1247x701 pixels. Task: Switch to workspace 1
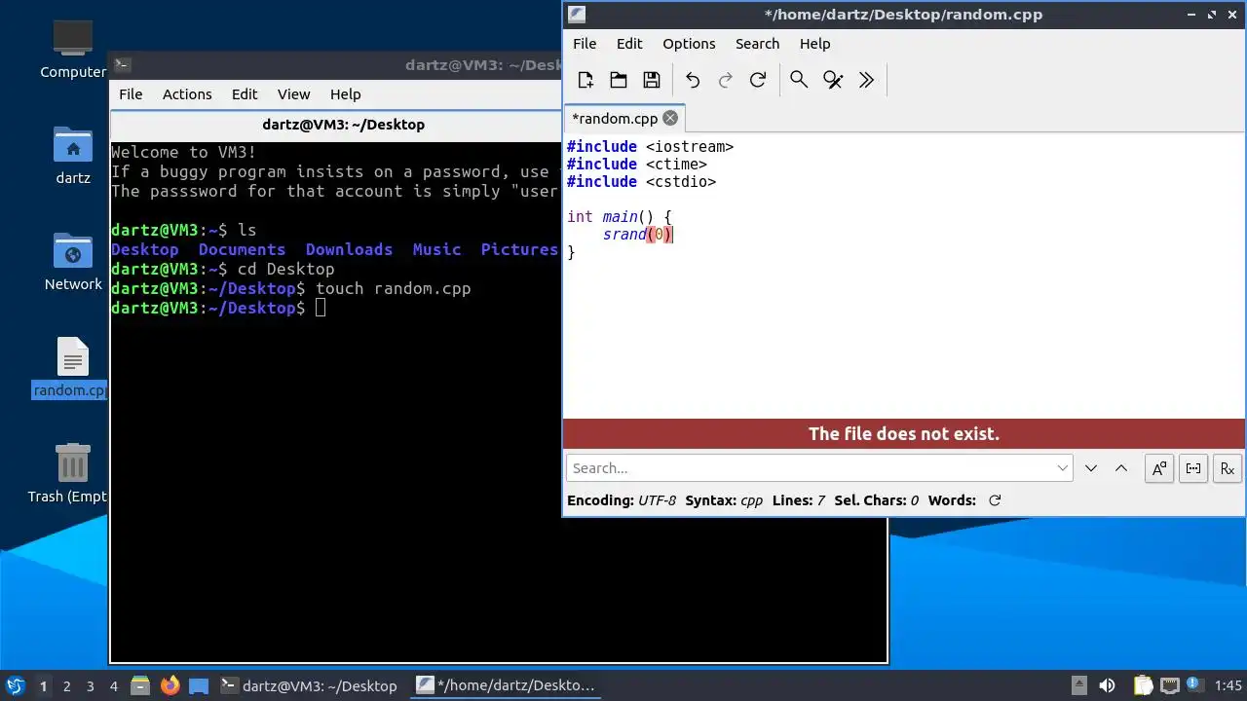[x=43, y=686]
